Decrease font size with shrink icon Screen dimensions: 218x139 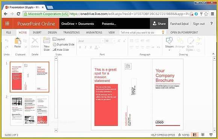(124, 41)
